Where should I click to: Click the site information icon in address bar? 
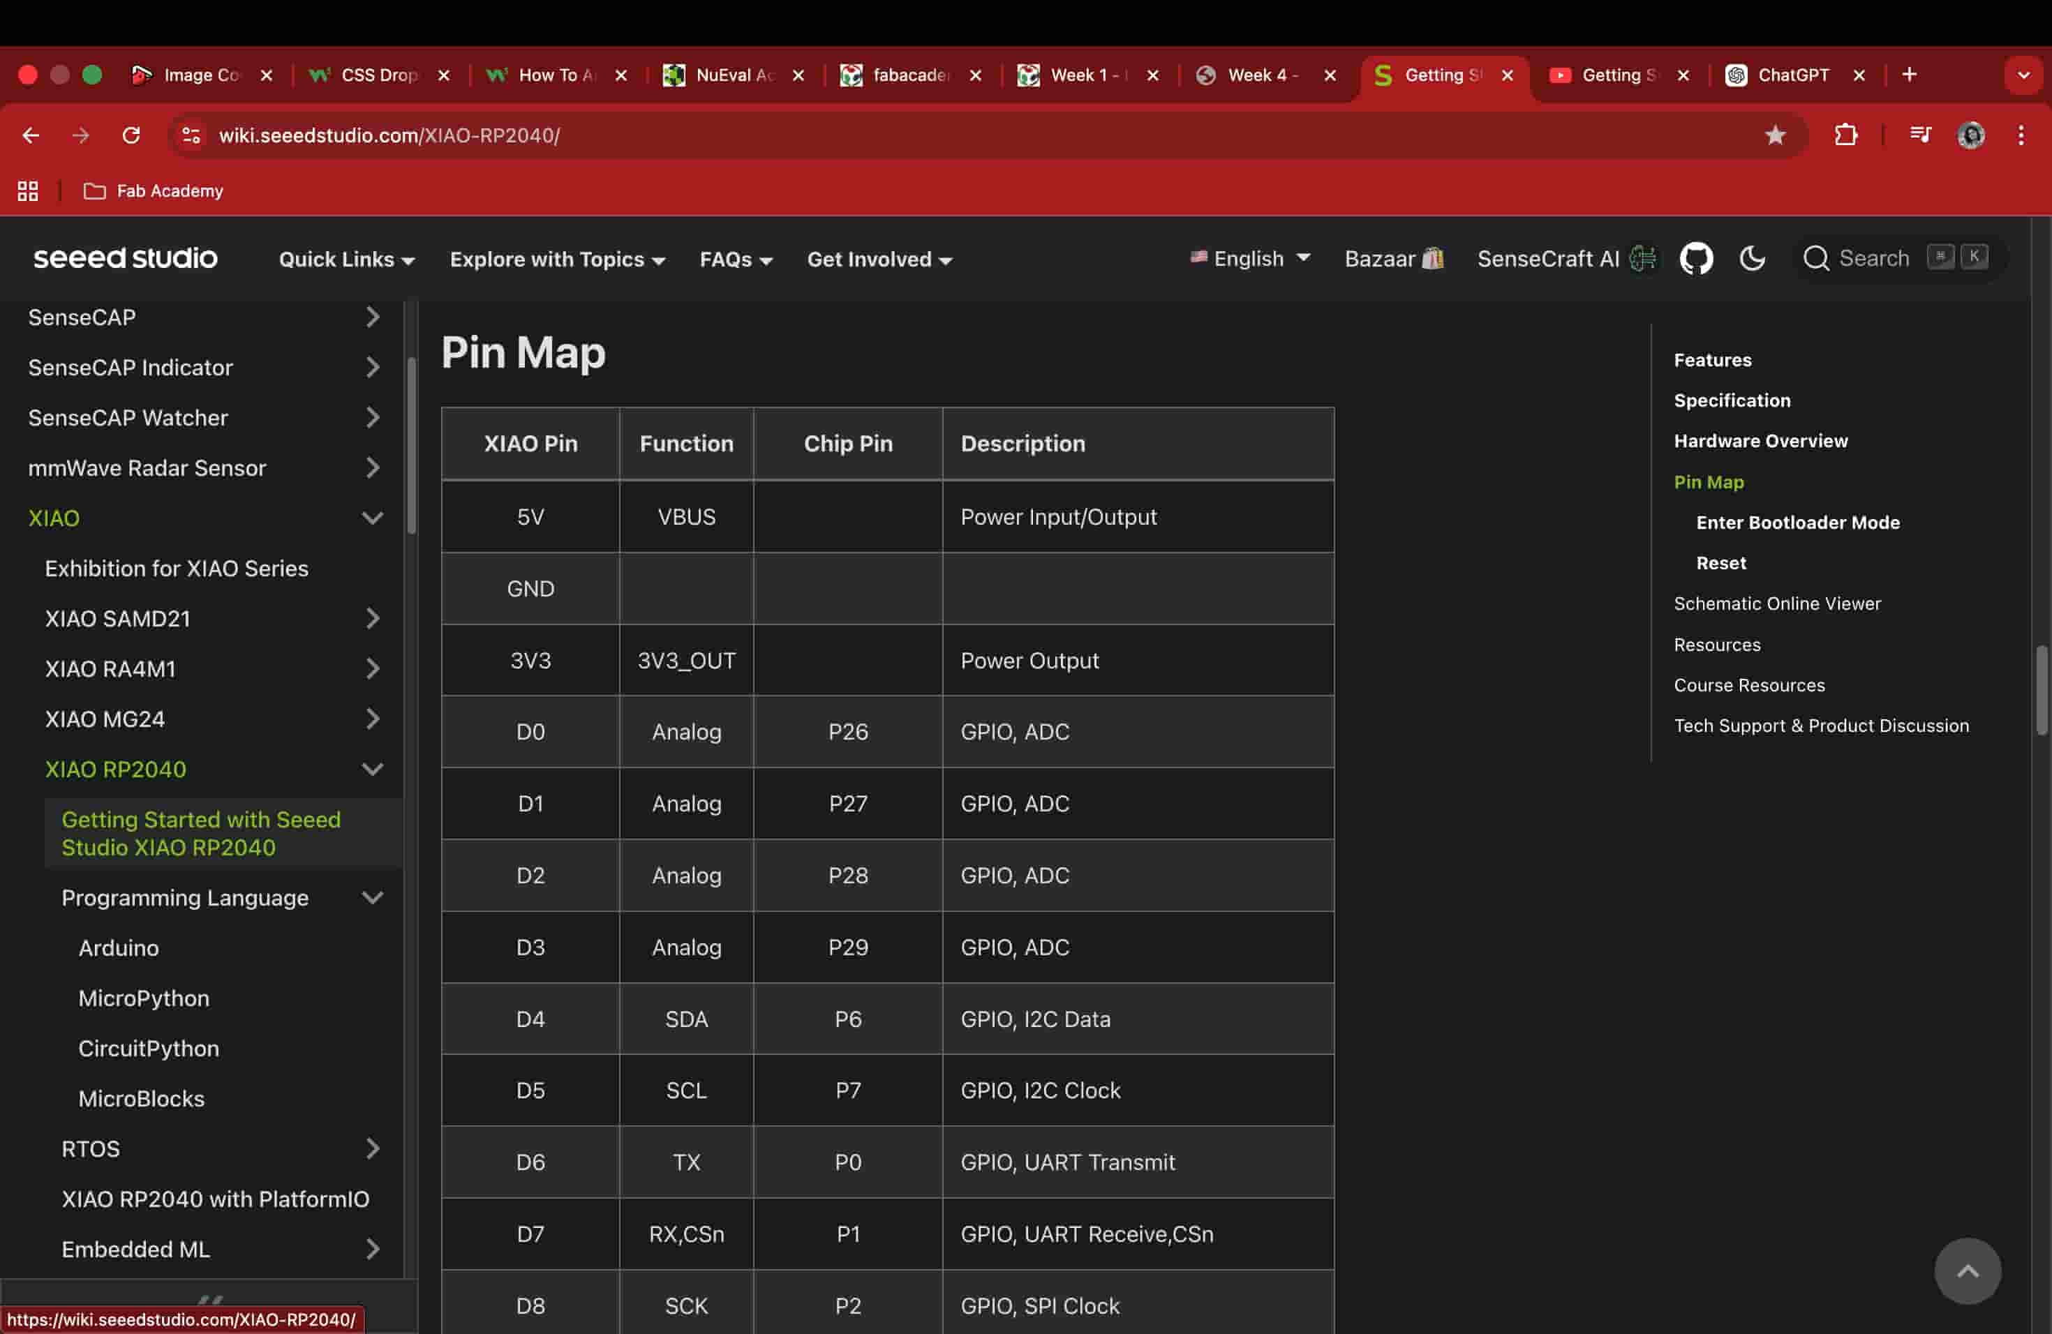(x=191, y=135)
